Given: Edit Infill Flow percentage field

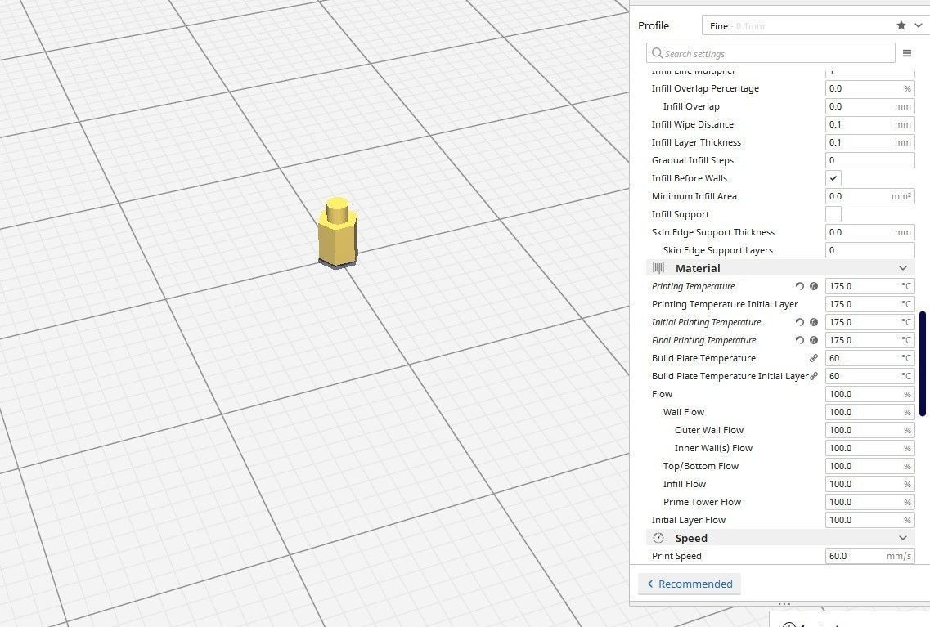Looking at the screenshot, I should tap(869, 484).
